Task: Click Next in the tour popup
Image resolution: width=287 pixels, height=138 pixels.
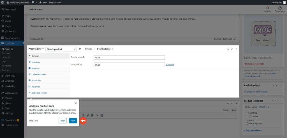Action: click(73, 121)
